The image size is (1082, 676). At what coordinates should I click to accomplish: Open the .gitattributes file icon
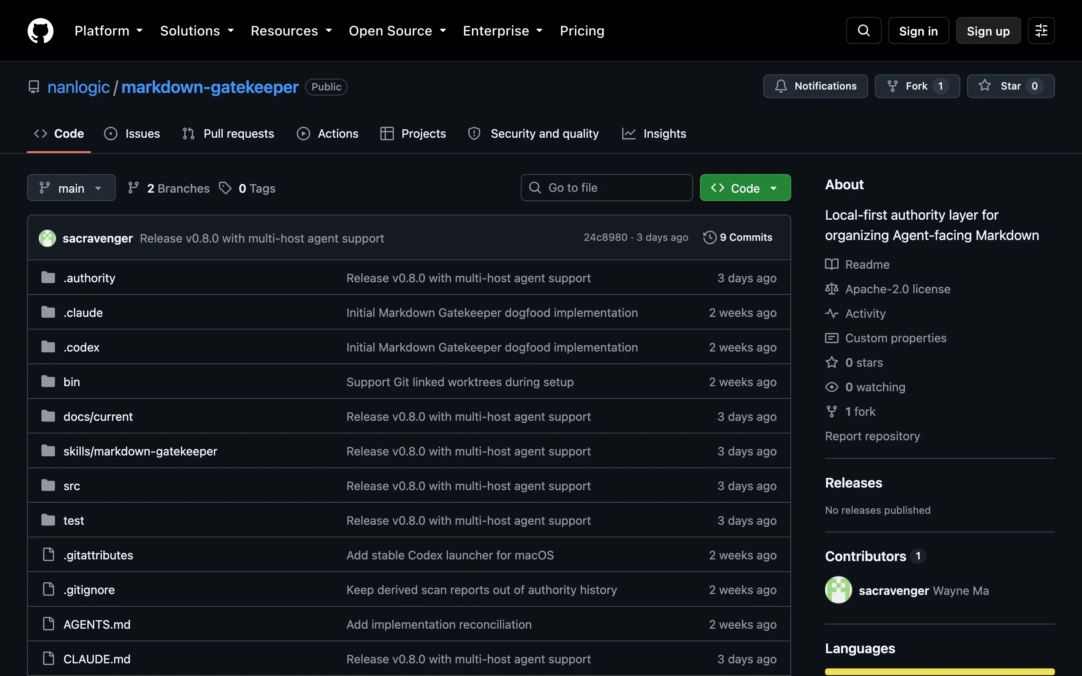48,555
